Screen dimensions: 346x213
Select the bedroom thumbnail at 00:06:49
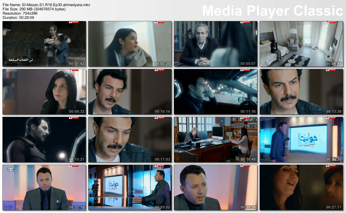pyautogui.click(x=301, y=44)
